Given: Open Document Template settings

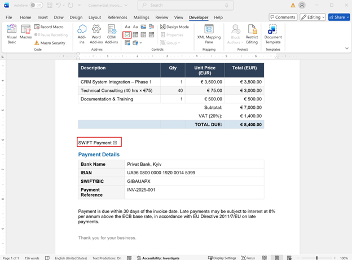Looking at the screenshot, I should pyautogui.click(x=273, y=34).
